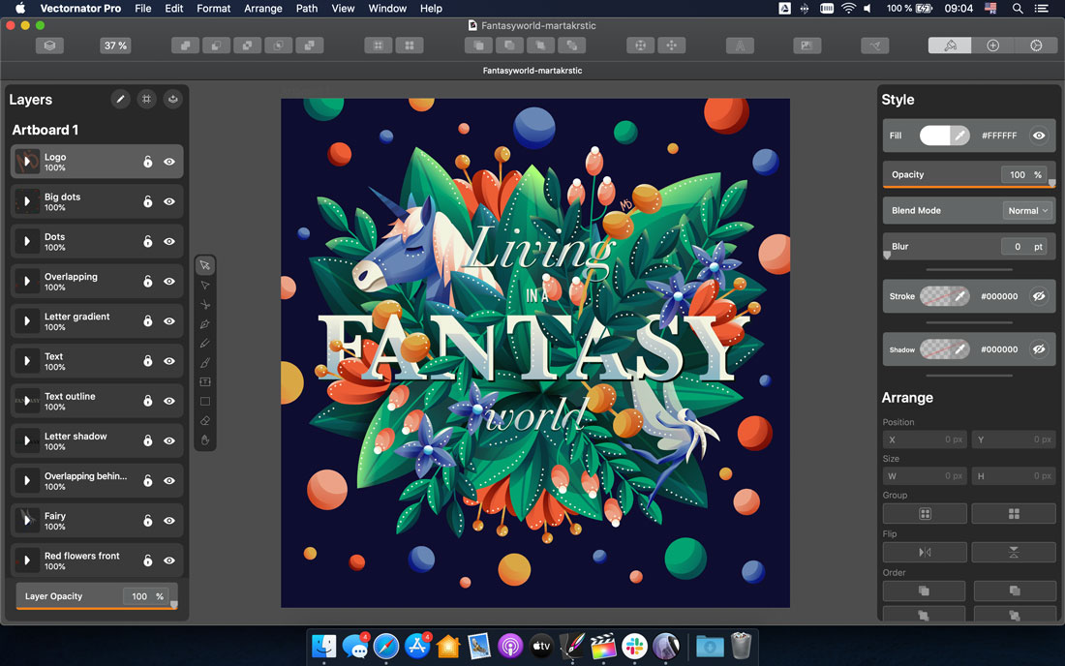Activate the Scissors tool
Image resolution: width=1065 pixels, height=666 pixels.
click(204, 304)
